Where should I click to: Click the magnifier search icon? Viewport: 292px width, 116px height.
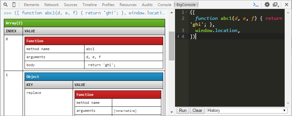[6, 4]
